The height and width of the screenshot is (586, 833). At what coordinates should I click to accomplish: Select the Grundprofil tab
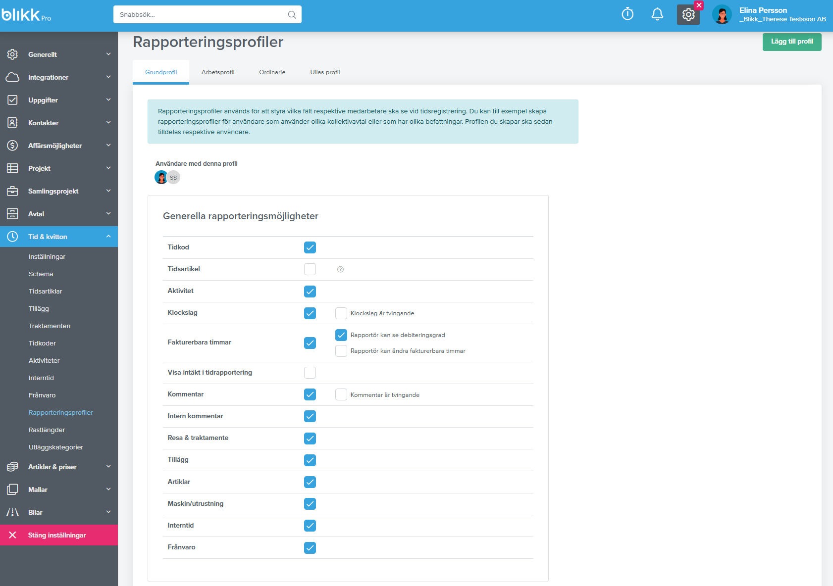point(161,72)
